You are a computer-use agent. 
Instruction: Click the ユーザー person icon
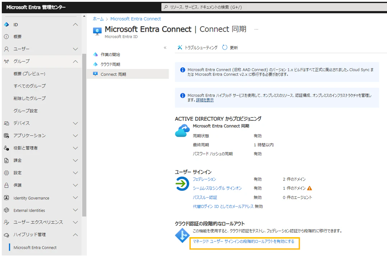6,49
